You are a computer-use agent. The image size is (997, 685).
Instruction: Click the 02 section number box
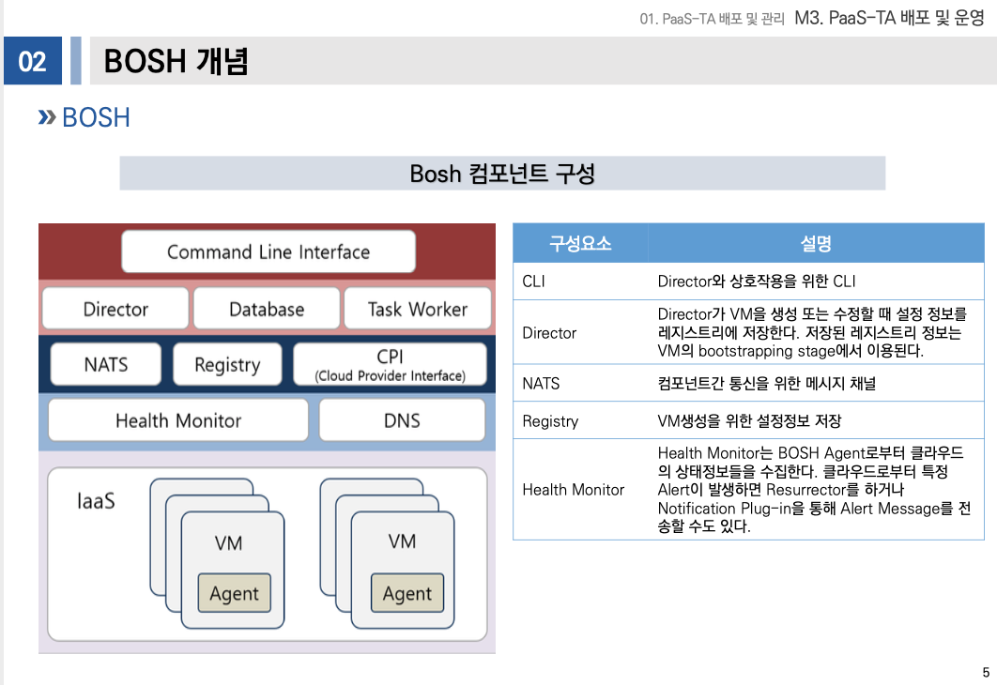[x=33, y=61]
